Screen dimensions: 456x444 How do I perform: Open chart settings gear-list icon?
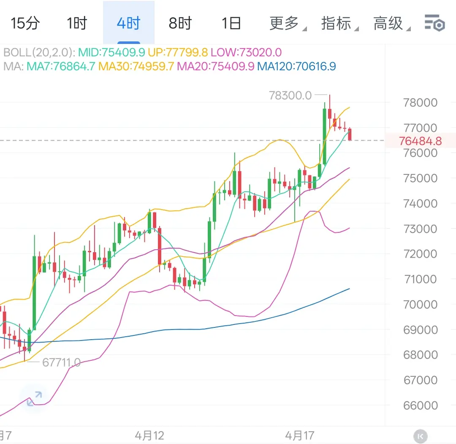coord(434,23)
